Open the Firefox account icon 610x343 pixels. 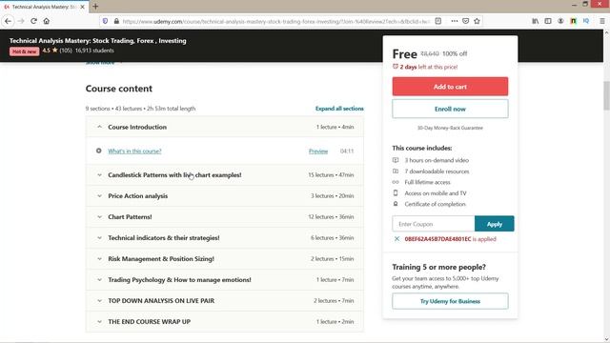560,21
